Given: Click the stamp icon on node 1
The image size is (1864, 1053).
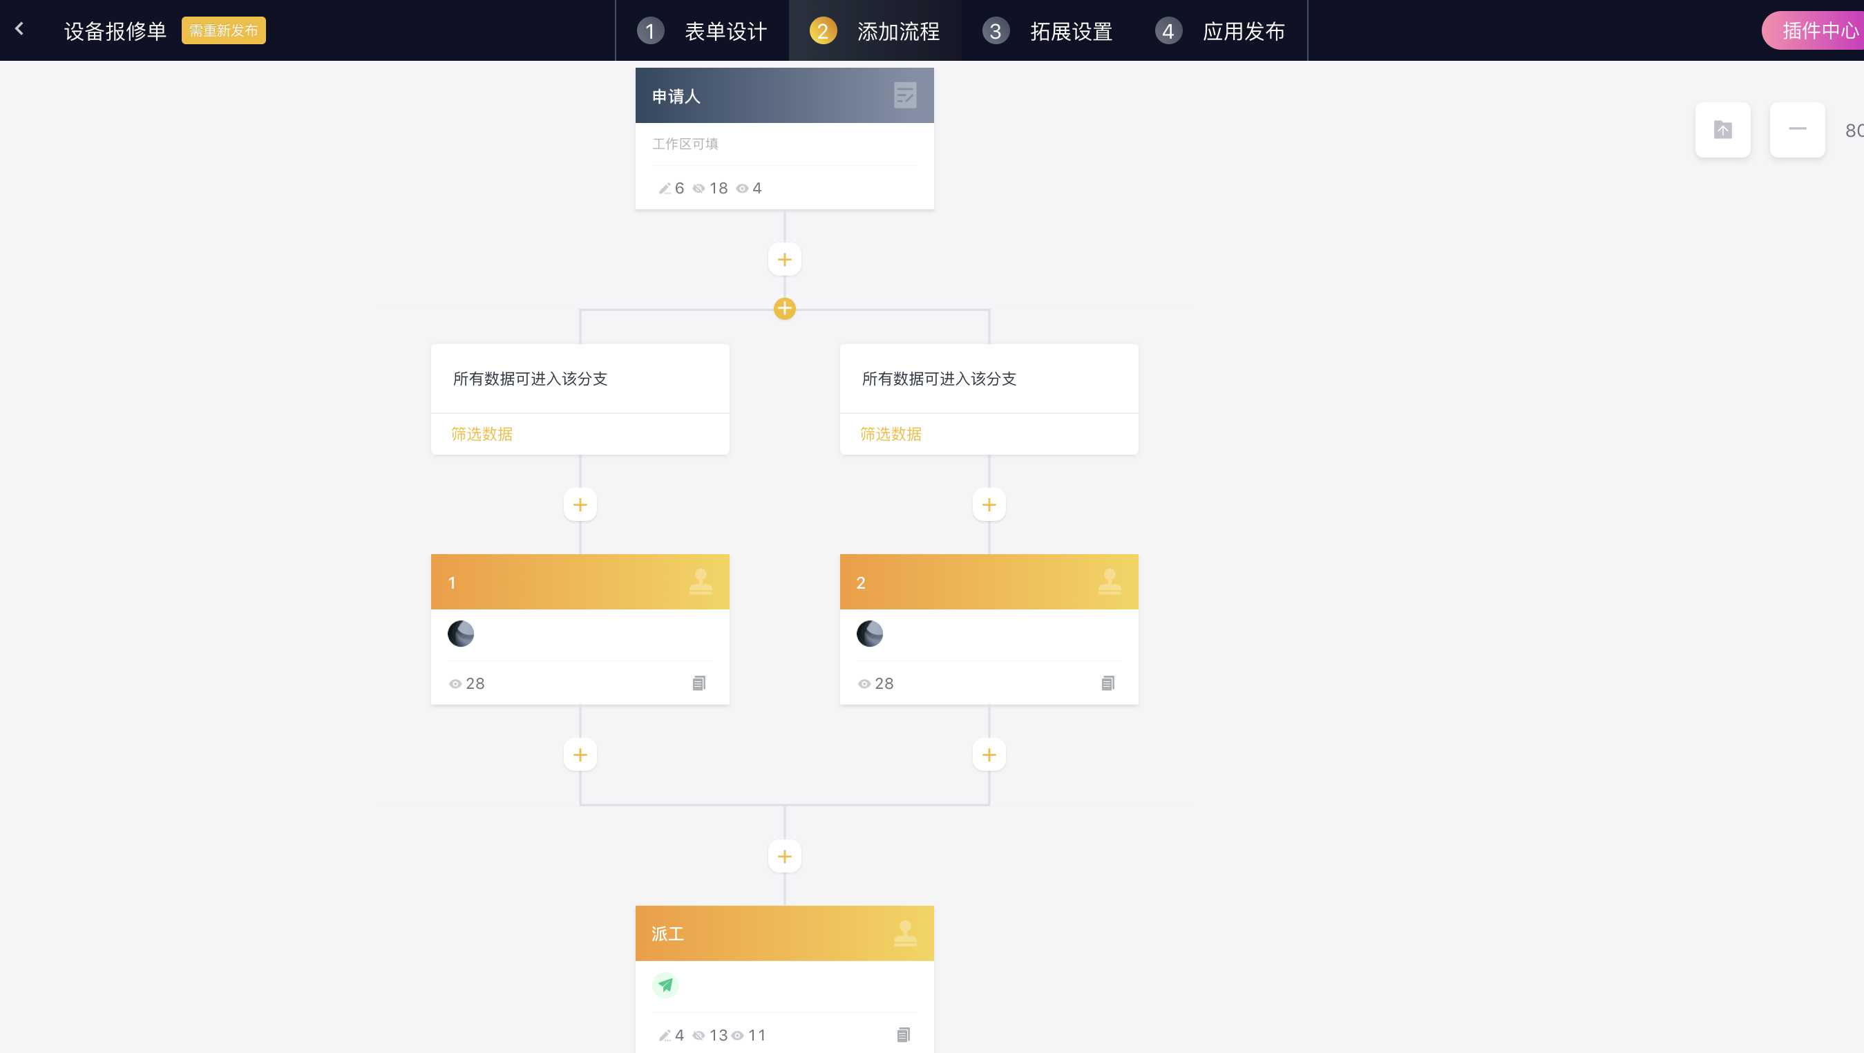Looking at the screenshot, I should click(701, 582).
